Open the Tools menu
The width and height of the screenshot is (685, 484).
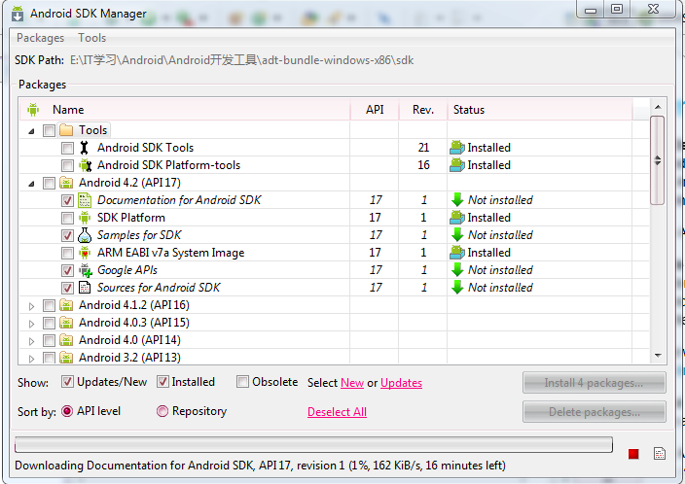point(92,38)
